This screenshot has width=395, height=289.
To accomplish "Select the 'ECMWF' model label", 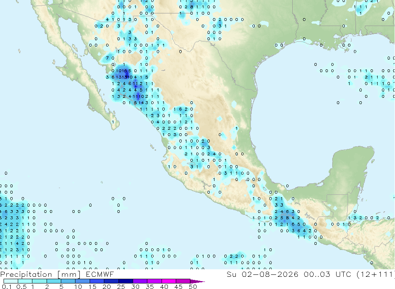I will click(x=100, y=274).
